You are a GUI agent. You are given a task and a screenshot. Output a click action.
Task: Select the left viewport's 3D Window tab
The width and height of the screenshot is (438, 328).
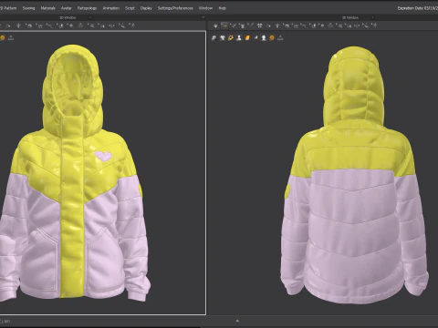pos(67,17)
